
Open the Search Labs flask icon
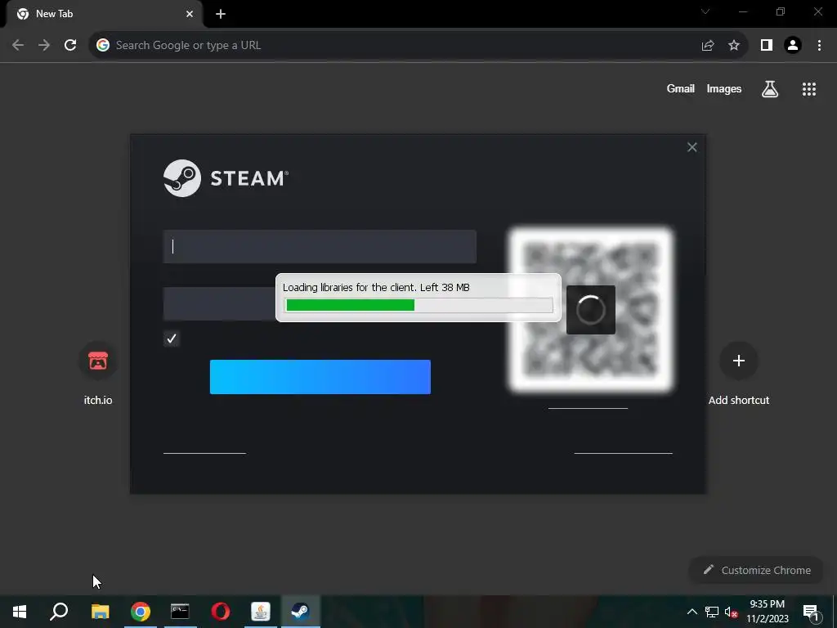(770, 89)
